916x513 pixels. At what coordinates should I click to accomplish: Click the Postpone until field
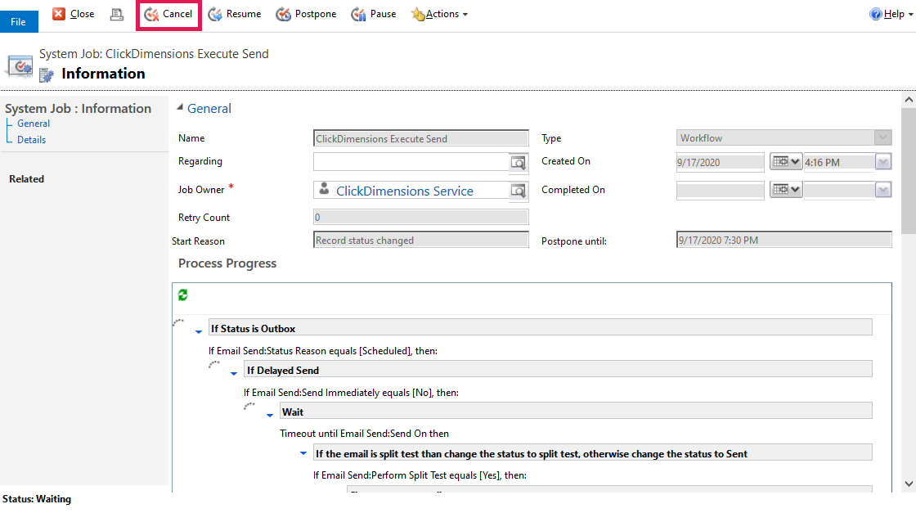pos(784,241)
